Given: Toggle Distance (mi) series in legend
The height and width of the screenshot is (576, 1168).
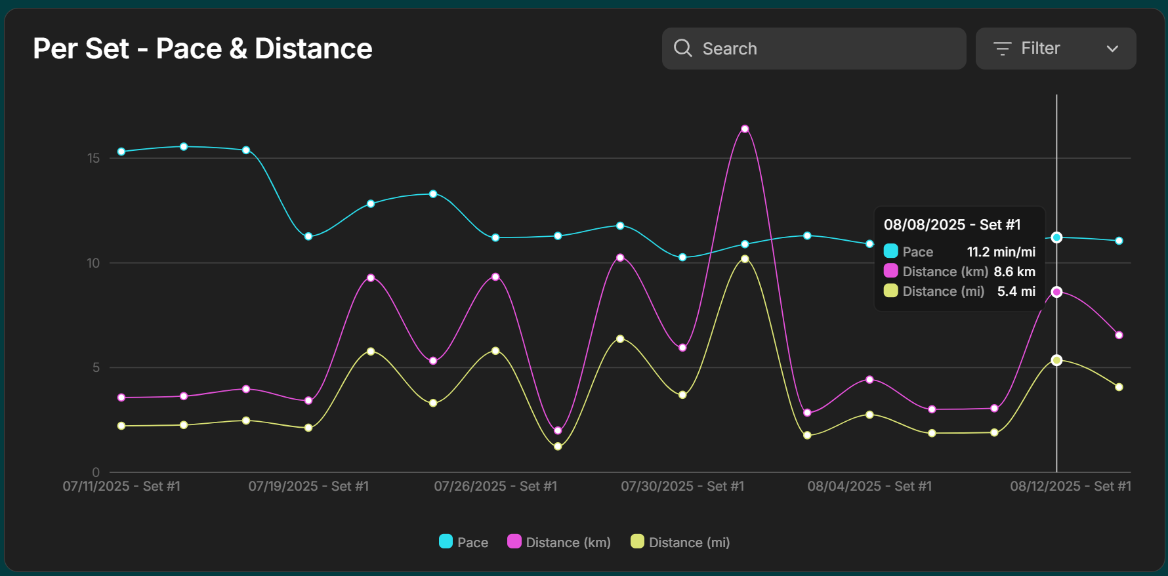Looking at the screenshot, I should tap(689, 543).
